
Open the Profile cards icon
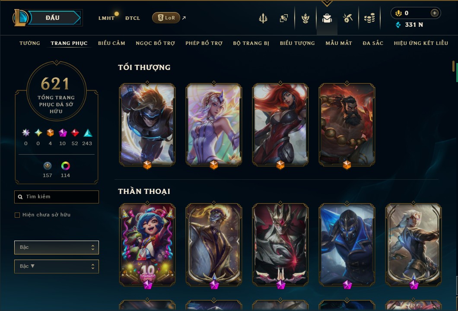(283, 19)
